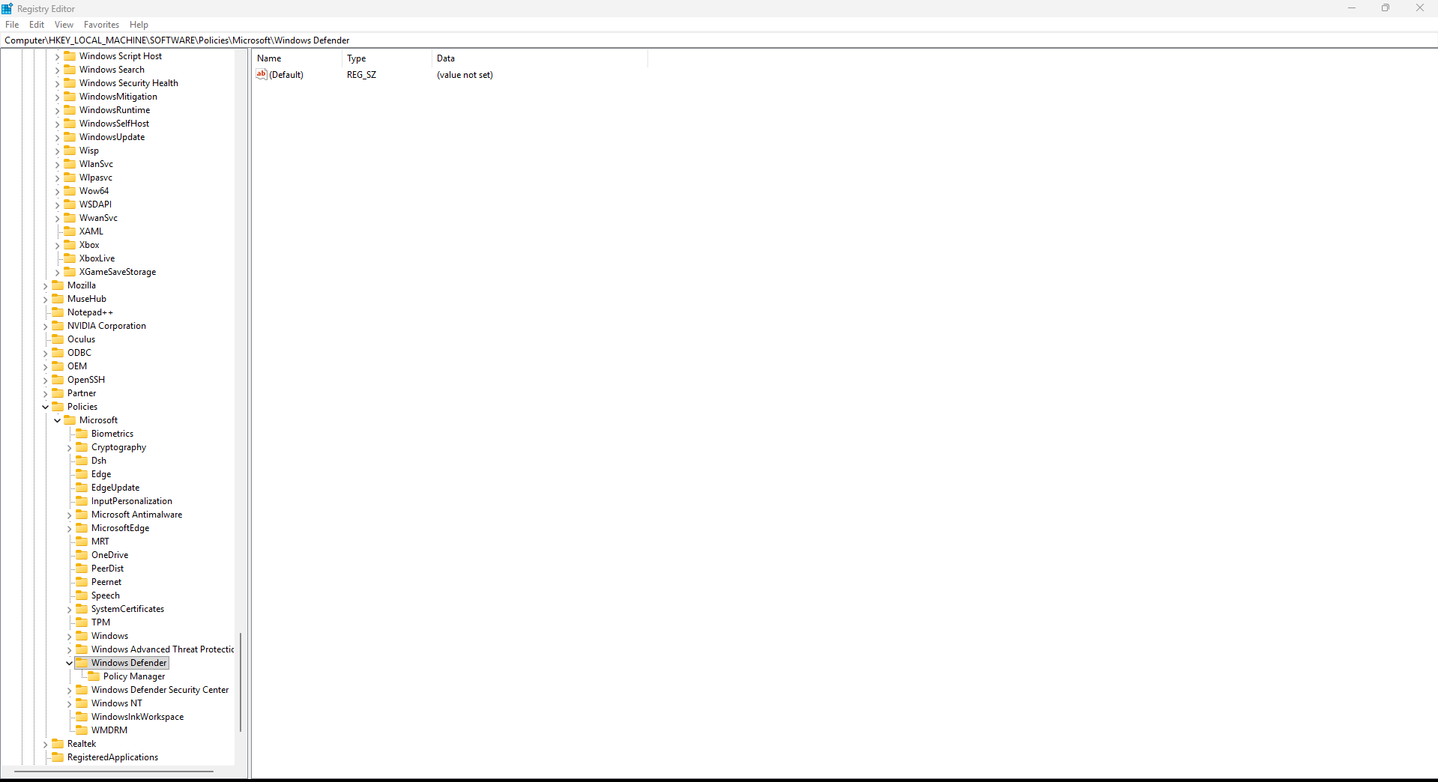Open the Favorites menu
The height and width of the screenshot is (782, 1438).
pyautogui.click(x=100, y=24)
